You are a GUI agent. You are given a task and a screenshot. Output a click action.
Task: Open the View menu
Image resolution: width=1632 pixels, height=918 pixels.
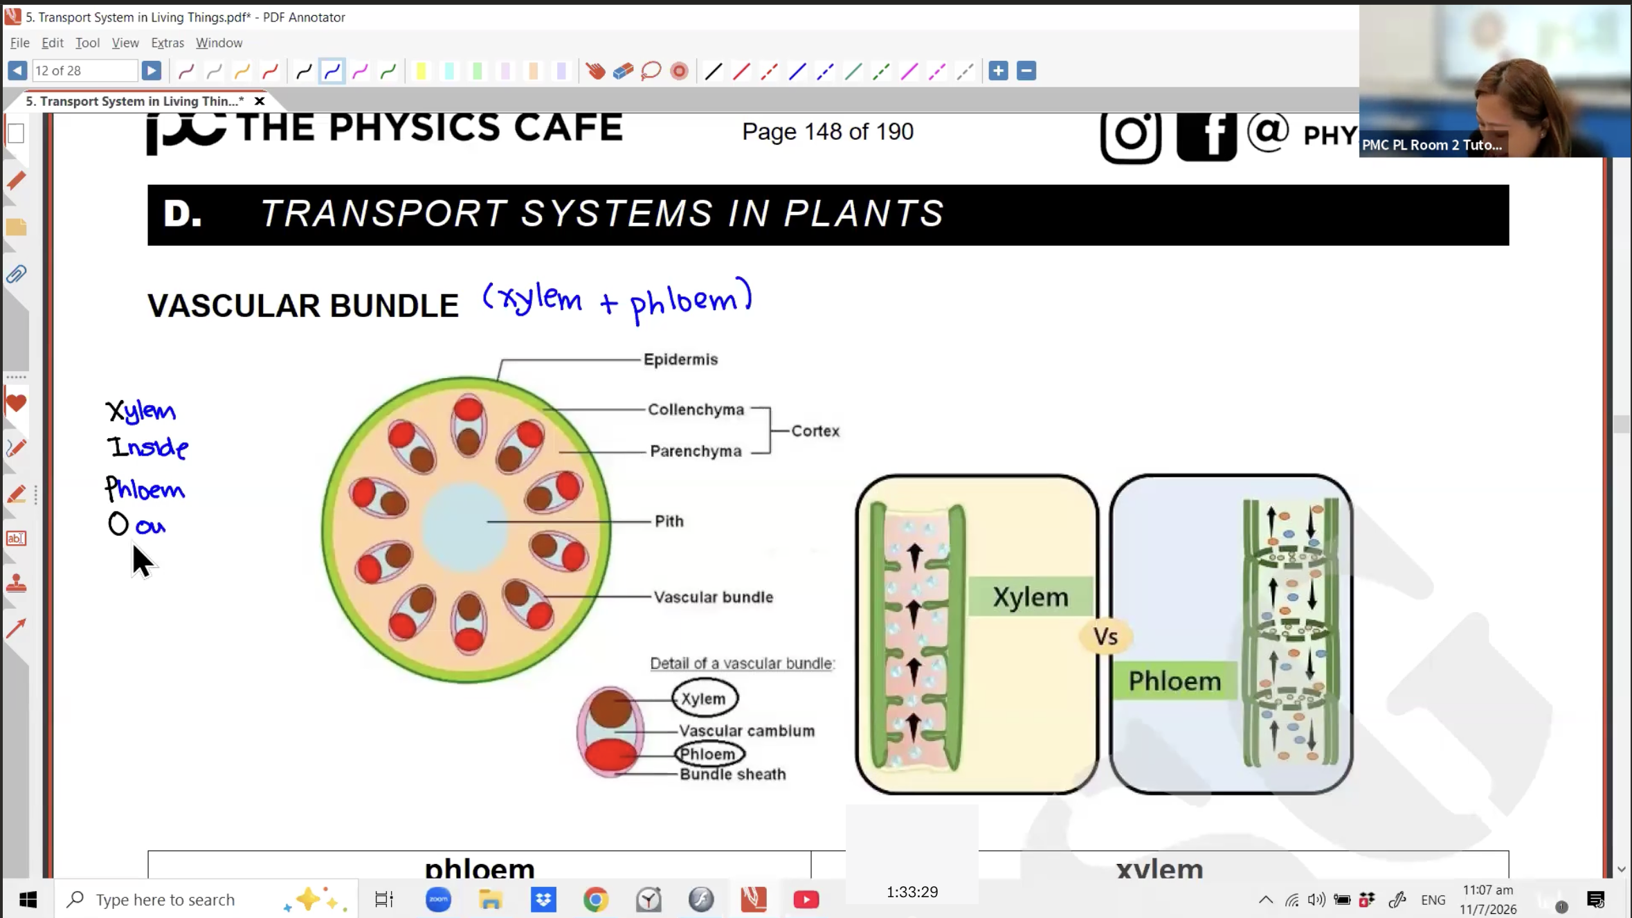coord(125,43)
